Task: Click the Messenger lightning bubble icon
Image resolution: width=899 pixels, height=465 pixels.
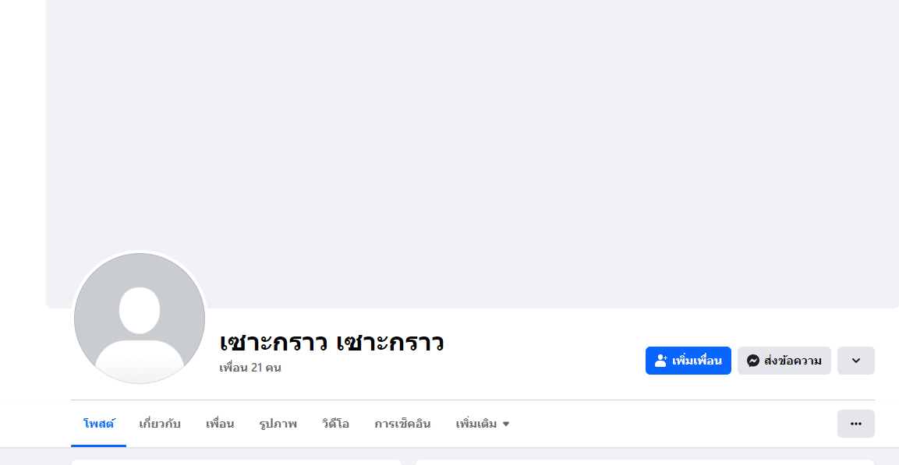Action: (x=753, y=361)
